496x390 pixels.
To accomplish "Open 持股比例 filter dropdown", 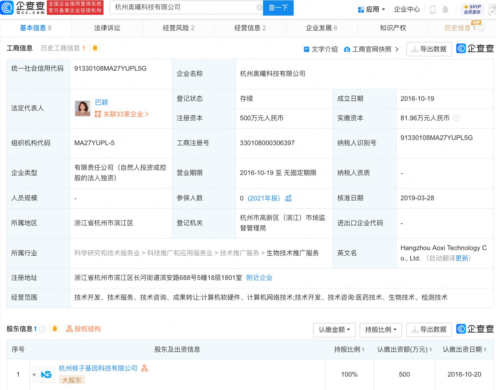I will coord(381,330).
